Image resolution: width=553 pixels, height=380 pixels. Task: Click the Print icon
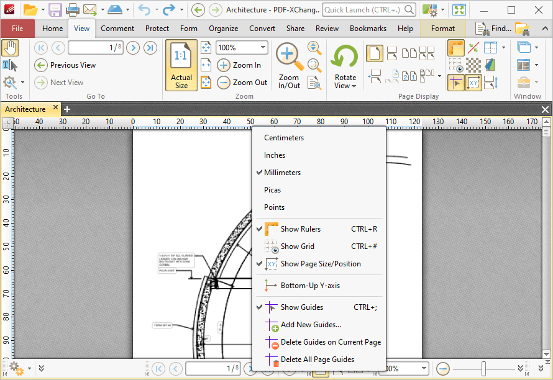[x=73, y=10]
